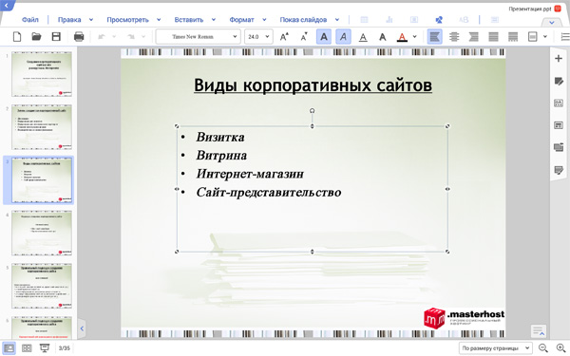The height and width of the screenshot is (356, 570).
Task: Decrease font size with A-down icon
Action: point(304,37)
